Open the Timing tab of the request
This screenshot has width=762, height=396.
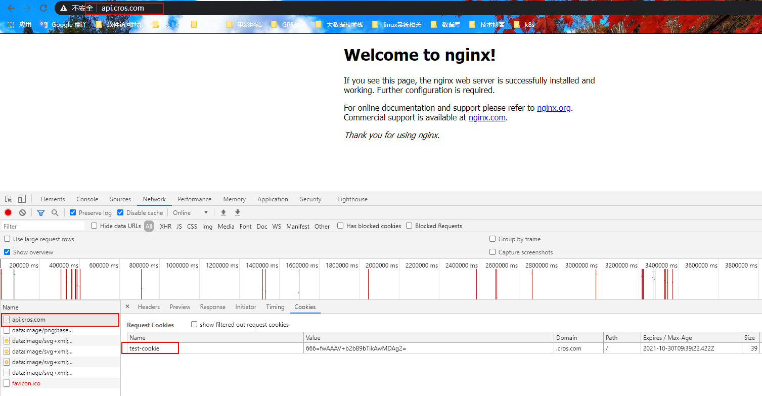pyautogui.click(x=275, y=307)
